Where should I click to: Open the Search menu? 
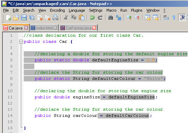(29, 11)
